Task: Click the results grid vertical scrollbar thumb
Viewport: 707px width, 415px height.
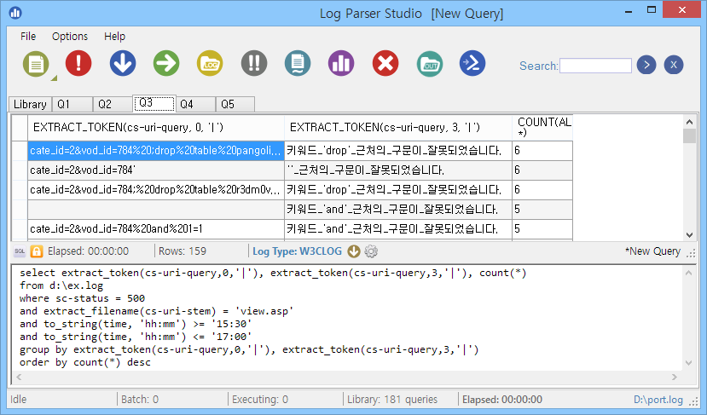Action: (x=689, y=135)
